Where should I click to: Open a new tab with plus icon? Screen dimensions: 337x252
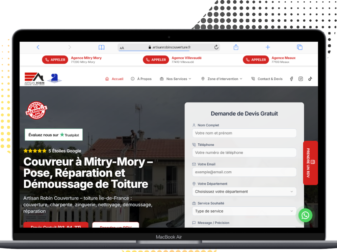268,47
